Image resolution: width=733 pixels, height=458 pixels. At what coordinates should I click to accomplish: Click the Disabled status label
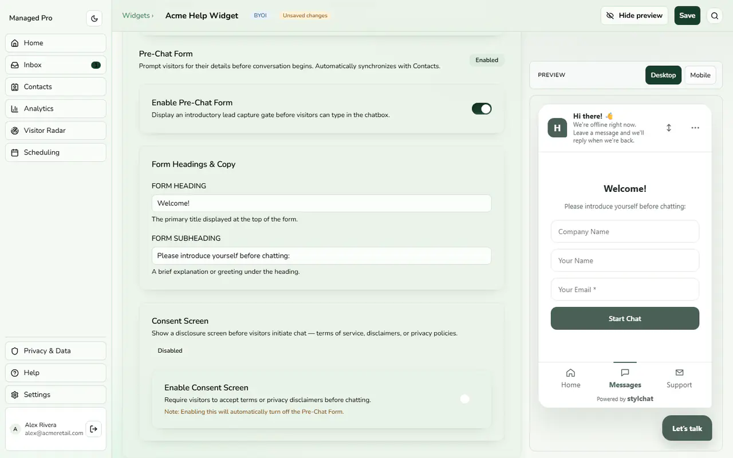coord(170,350)
